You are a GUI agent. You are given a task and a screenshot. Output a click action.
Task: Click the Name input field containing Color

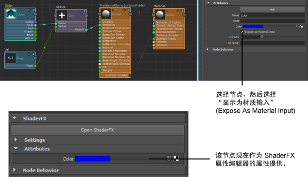(273, 15)
